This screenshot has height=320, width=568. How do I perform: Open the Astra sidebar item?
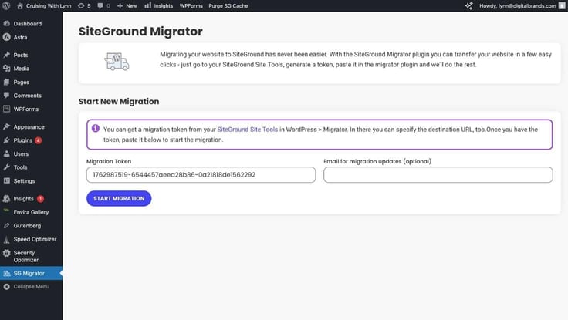20,37
